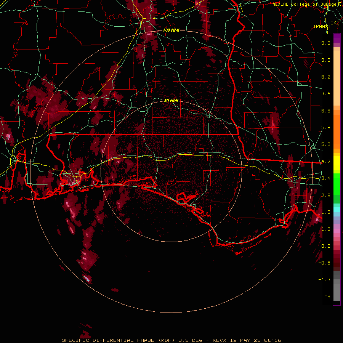Pick the yellow swatch in the legend
The width and height of the screenshot is (343, 343).
337,163
